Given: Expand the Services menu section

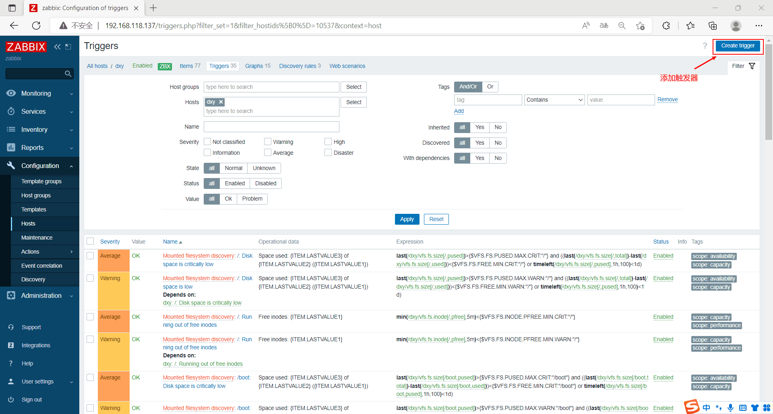Looking at the screenshot, I should click(71, 112).
